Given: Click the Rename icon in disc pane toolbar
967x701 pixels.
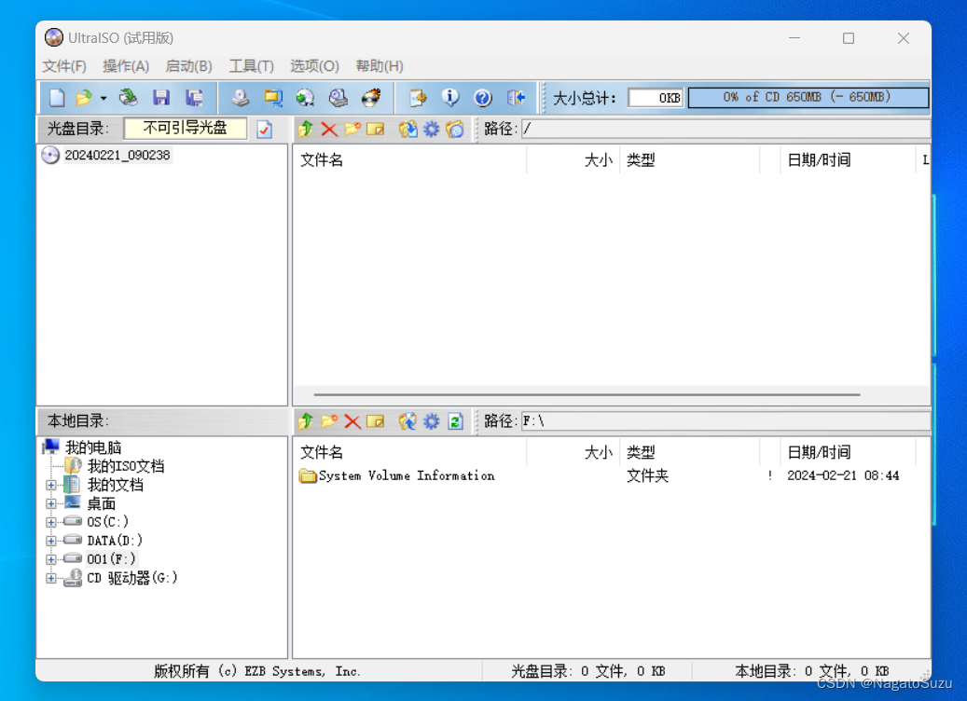Looking at the screenshot, I should pyautogui.click(x=375, y=129).
